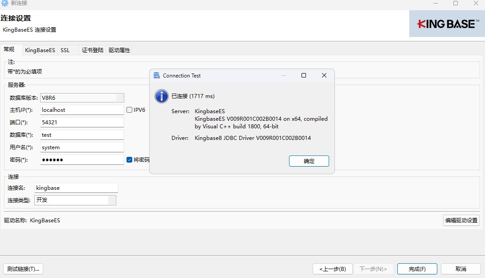Click the 密码 password field
Image resolution: width=485 pixels, height=278 pixels.
(x=82, y=160)
